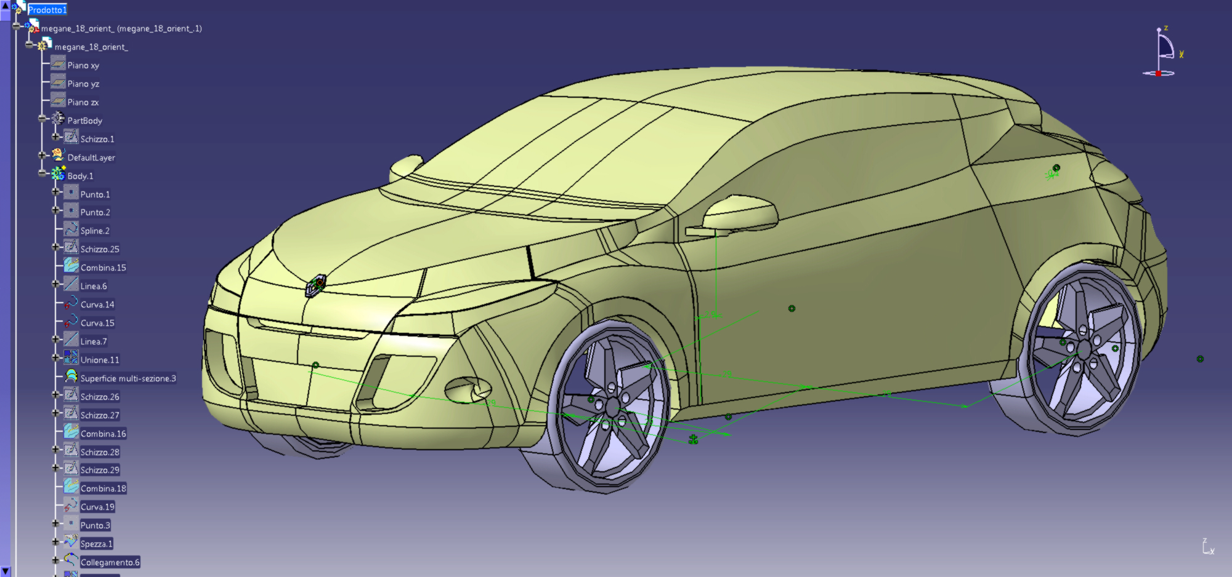Select the Piano zx plane icon
1232x577 pixels.
pyautogui.click(x=58, y=100)
